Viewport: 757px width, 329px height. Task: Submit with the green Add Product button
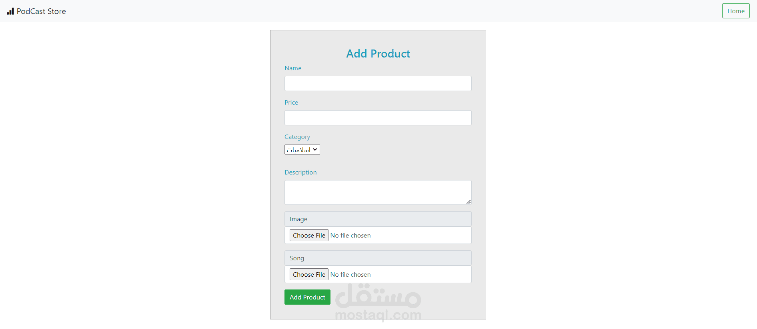coord(307,297)
